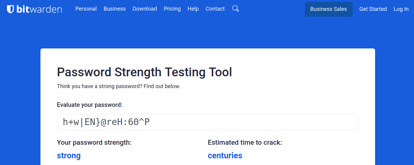Click the Log In link

pyautogui.click(x=401, y=9)
